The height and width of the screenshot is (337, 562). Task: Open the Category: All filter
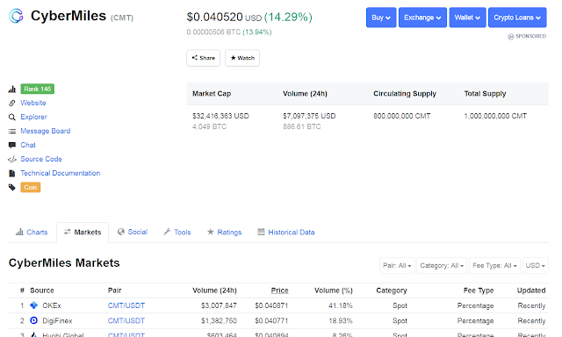(x=442, y=265)
